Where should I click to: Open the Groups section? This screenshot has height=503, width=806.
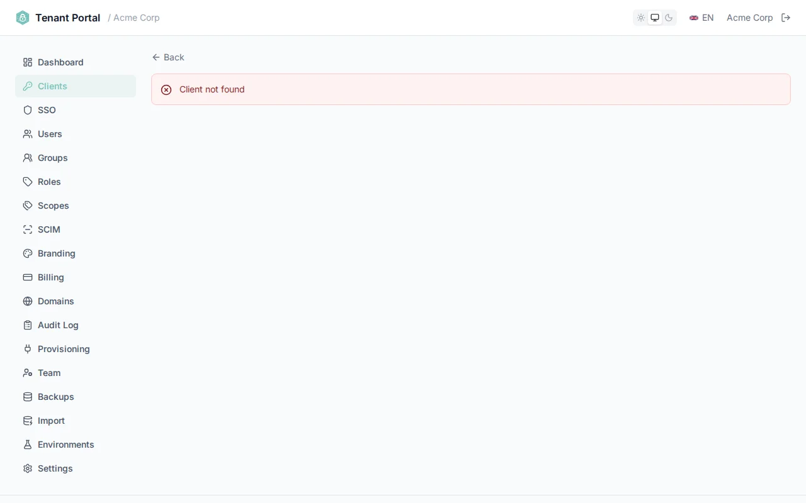76,158
